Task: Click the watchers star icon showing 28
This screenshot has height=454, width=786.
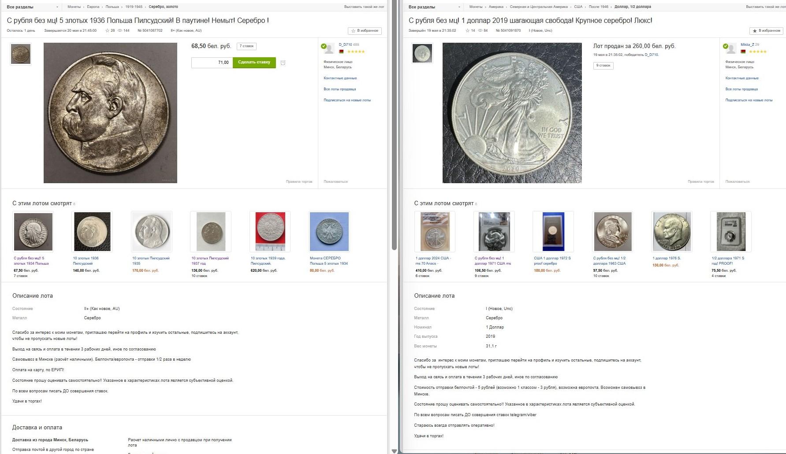Action: tap(107, 31)
